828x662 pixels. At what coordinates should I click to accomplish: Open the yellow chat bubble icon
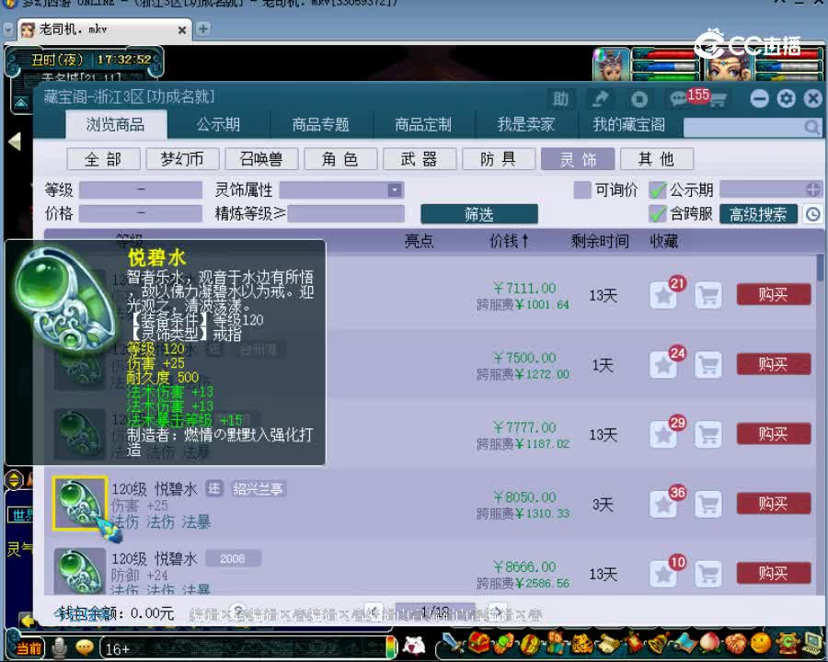pyautogui.click(x=85, y=646)
